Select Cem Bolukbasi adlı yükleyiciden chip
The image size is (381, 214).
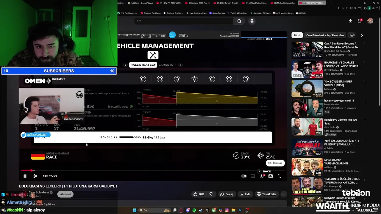(325, 35)
